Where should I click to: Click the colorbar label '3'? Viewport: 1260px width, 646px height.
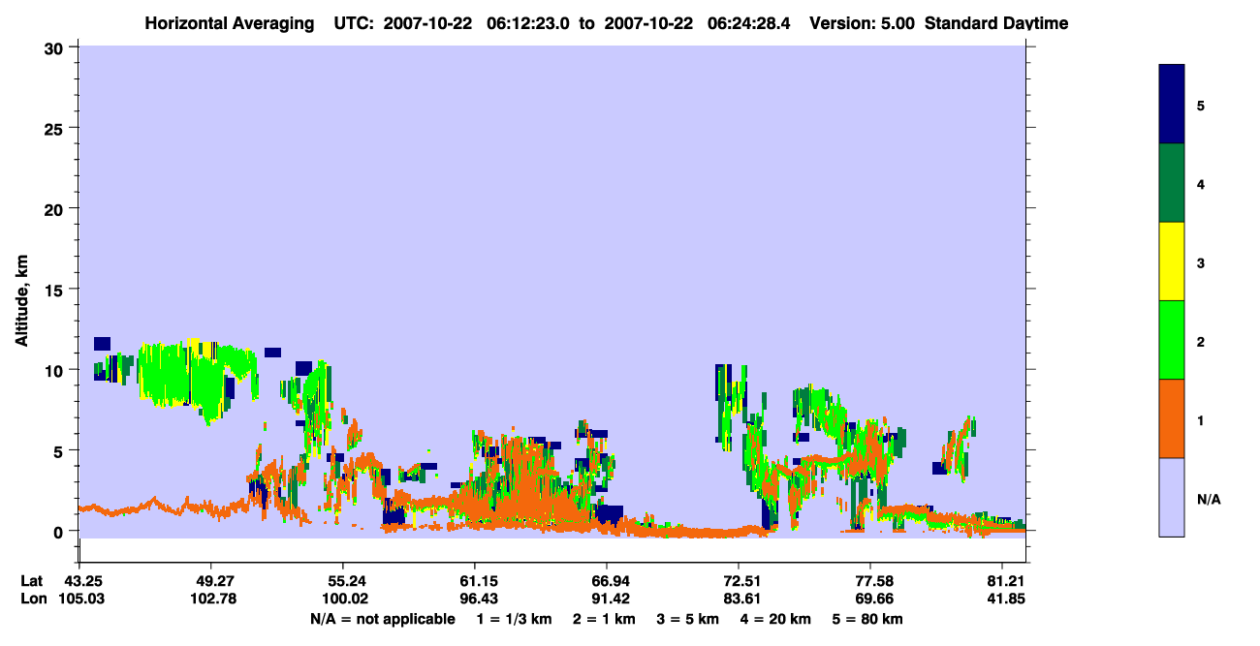pos(1201,263)
